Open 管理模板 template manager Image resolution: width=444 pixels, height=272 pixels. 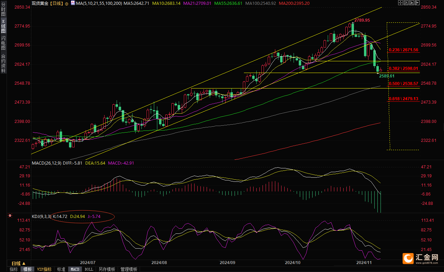[x=129, y=269]
